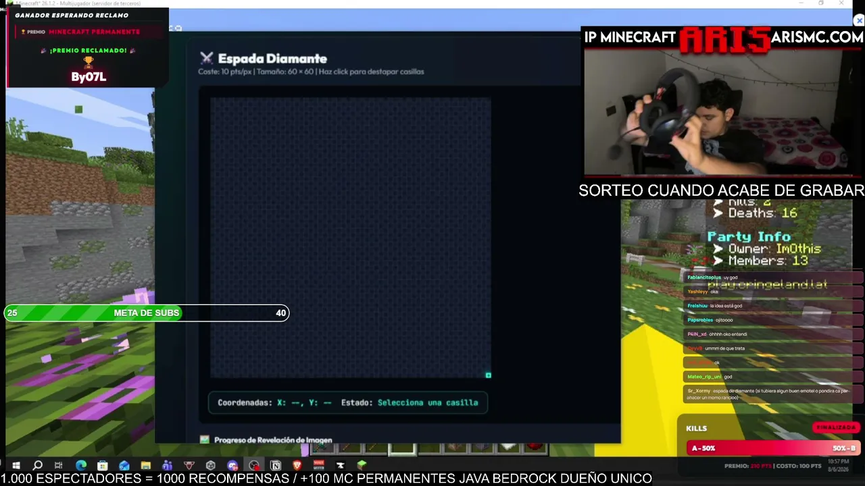Click the '¡PREMIO RECLAMADO!' banner
Viewport: 865px width, 486px height.
(89, 51)
